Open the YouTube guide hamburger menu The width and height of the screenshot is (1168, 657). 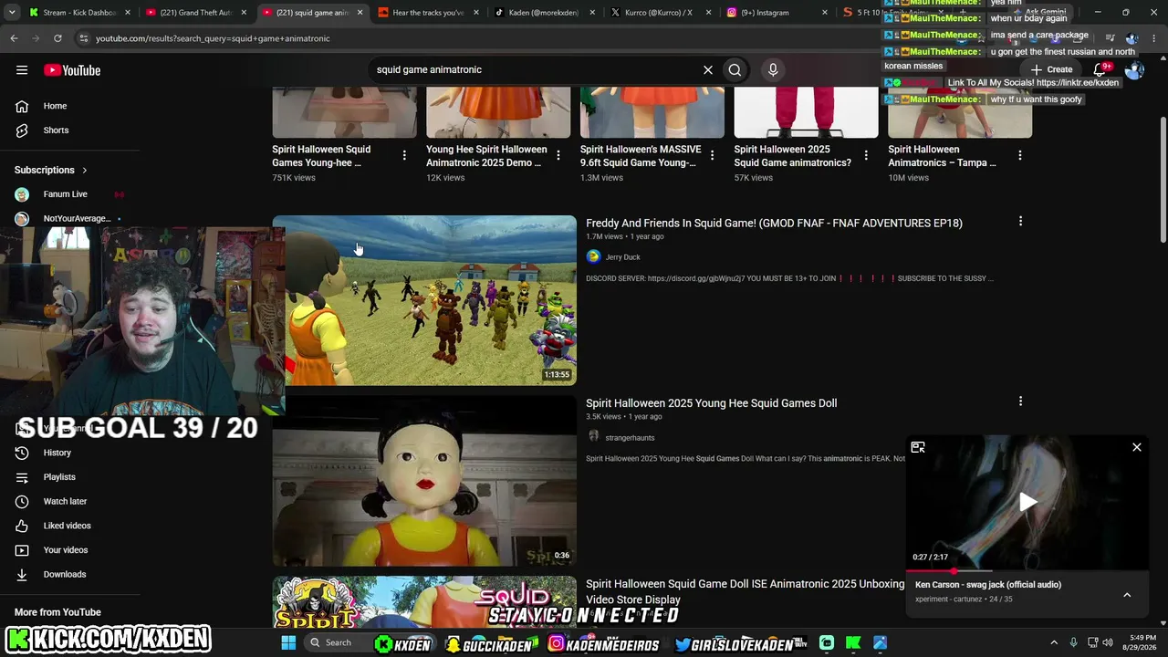pyautogui.click(x=22, y=70)
